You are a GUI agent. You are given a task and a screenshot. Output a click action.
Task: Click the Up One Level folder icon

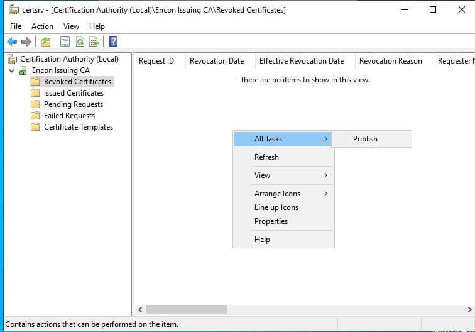(x=46, y=42)
